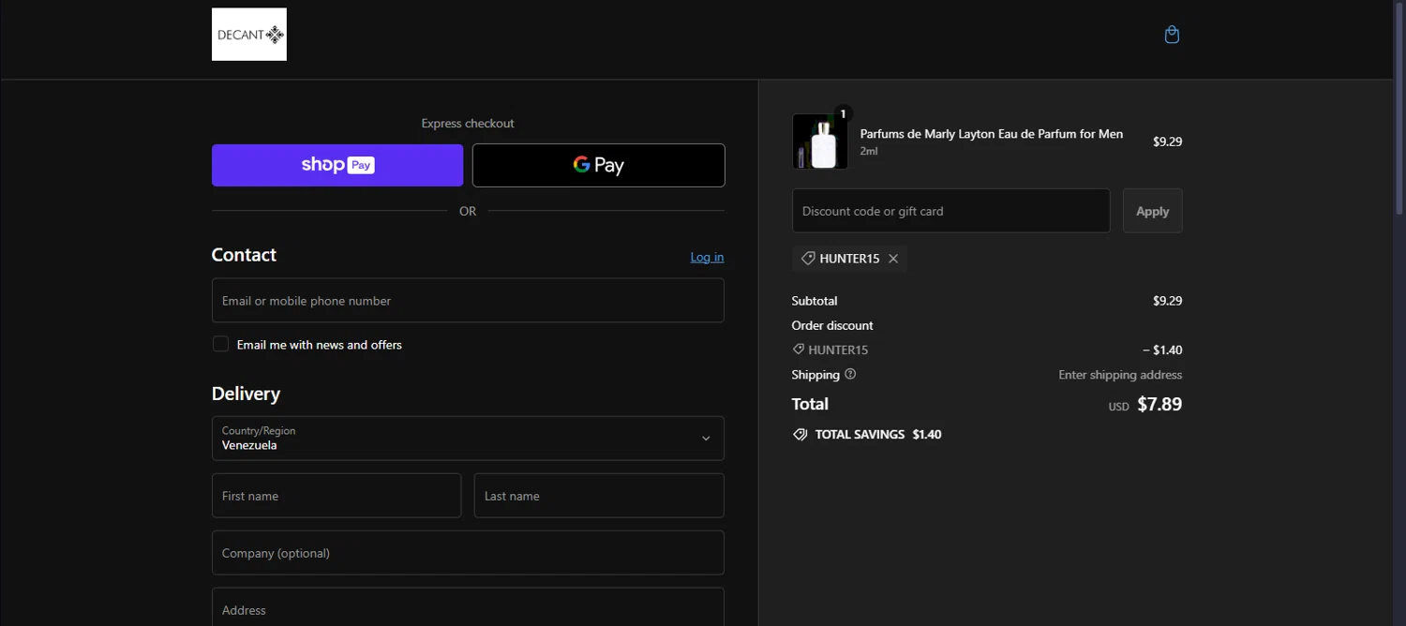The width and height of the screenshot is (1406, 626).
Task: Click the order discount amount – $1.40
Action: (x=1162, y=350)
